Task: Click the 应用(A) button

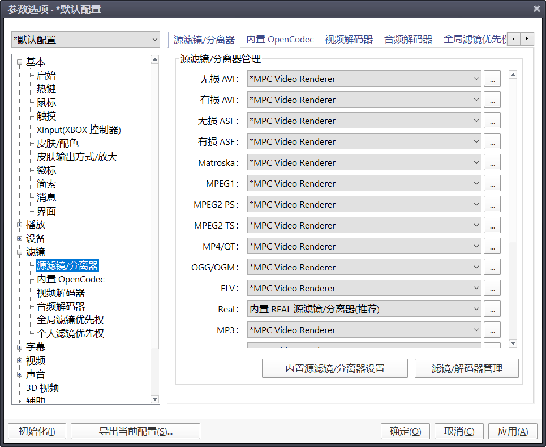Action: pos(513,431)
